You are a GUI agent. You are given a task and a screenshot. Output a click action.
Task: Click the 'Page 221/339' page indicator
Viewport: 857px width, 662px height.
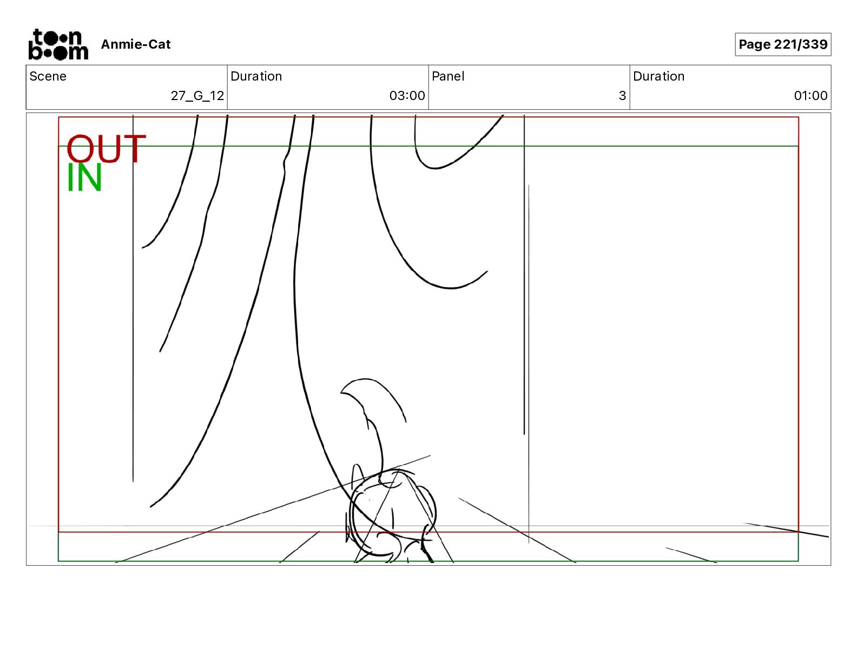pyautogui.click(x=783, y=44)
